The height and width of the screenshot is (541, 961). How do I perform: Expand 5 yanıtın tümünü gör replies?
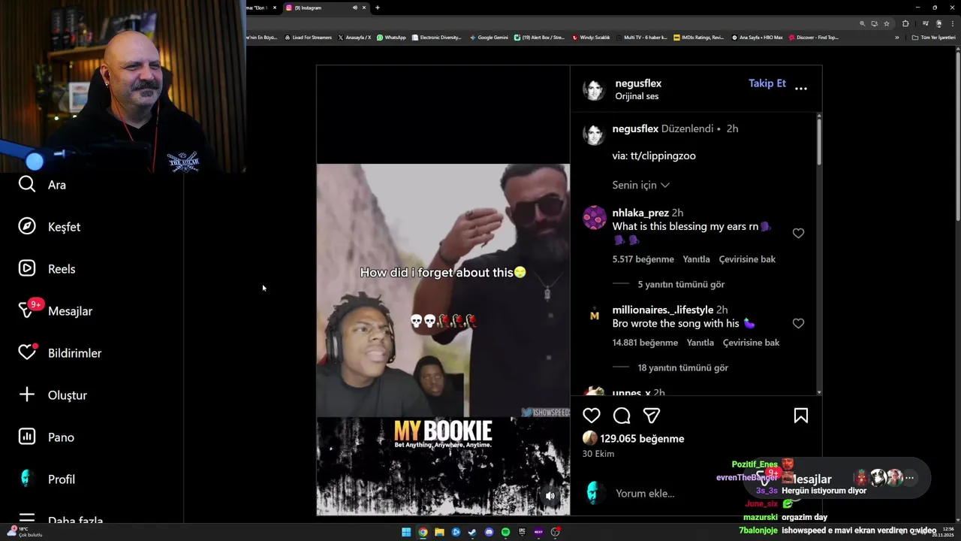[681, 284]
